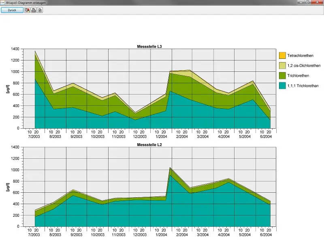The height and width of the screenshot is (252, 324).
Task: Click the Tetrachlorethen orange legend swatch
Action: pos(282,55)
